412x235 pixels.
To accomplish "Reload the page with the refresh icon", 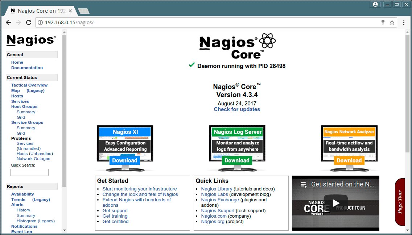I will [x=29, y=22].
